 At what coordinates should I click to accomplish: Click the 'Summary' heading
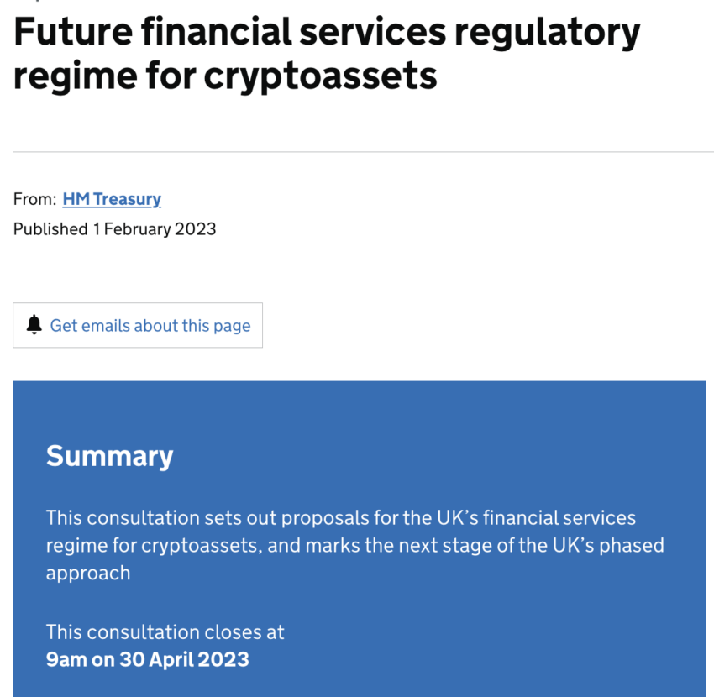[109, 456]
